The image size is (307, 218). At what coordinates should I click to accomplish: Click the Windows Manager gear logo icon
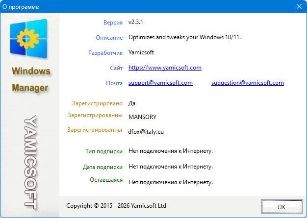[x=28, y=39]
